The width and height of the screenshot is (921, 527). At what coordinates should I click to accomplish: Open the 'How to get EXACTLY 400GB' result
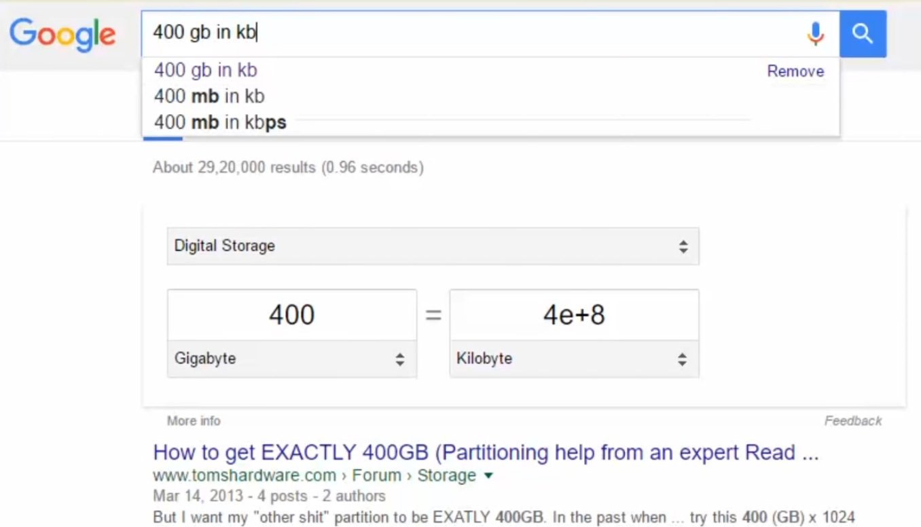point(486,452)
